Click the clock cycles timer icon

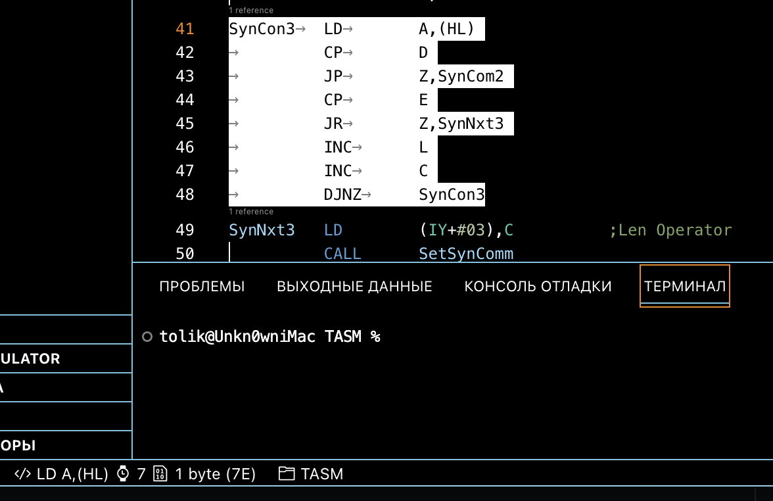pyautogui.click(x=124, y=474)
